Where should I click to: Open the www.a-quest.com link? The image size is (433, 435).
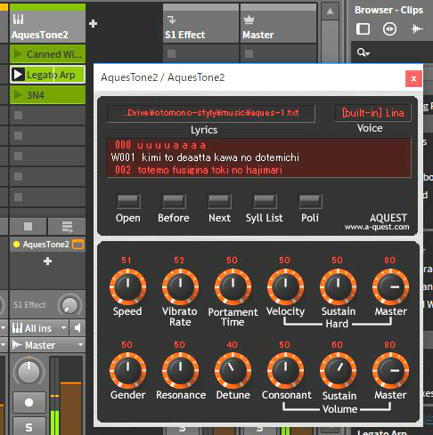coord(377,227)
